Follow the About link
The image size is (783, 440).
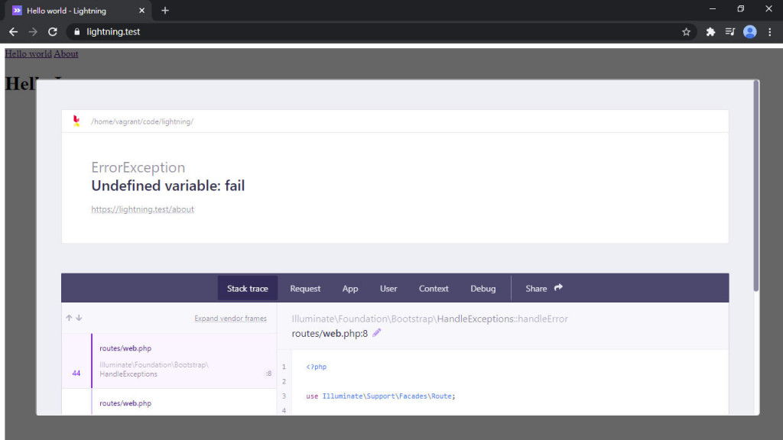click(66, 54)
